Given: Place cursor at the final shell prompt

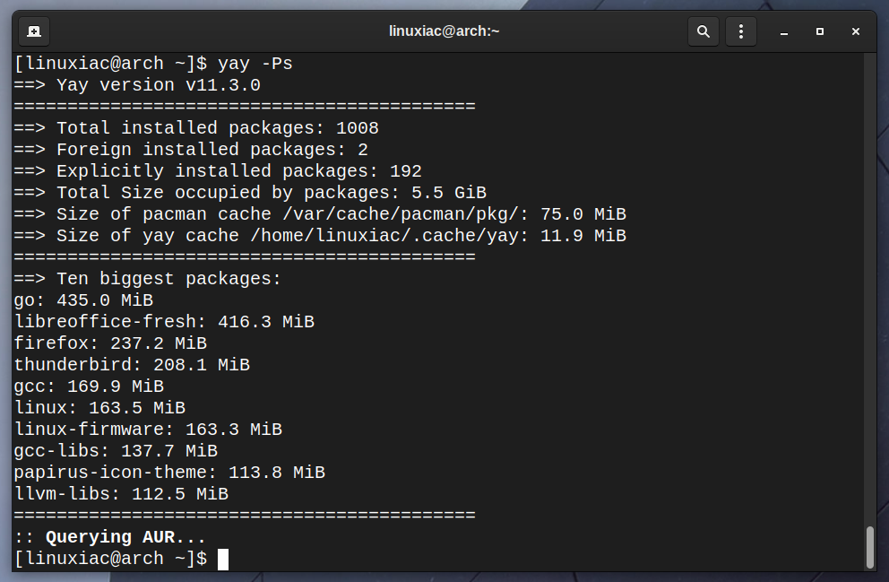Looking at the screenshot, I should [x=223, y=560].
